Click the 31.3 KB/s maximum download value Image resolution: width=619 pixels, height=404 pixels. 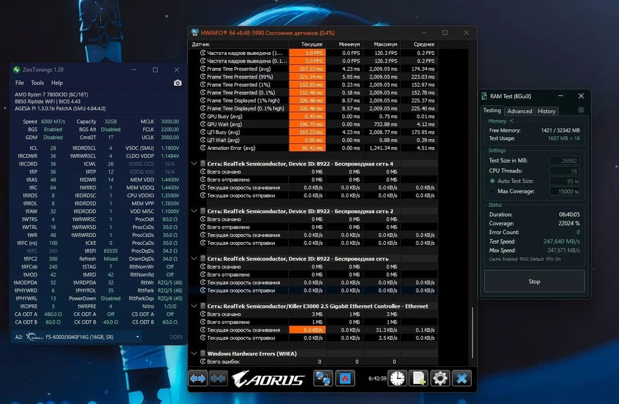[x=386, y=330]
